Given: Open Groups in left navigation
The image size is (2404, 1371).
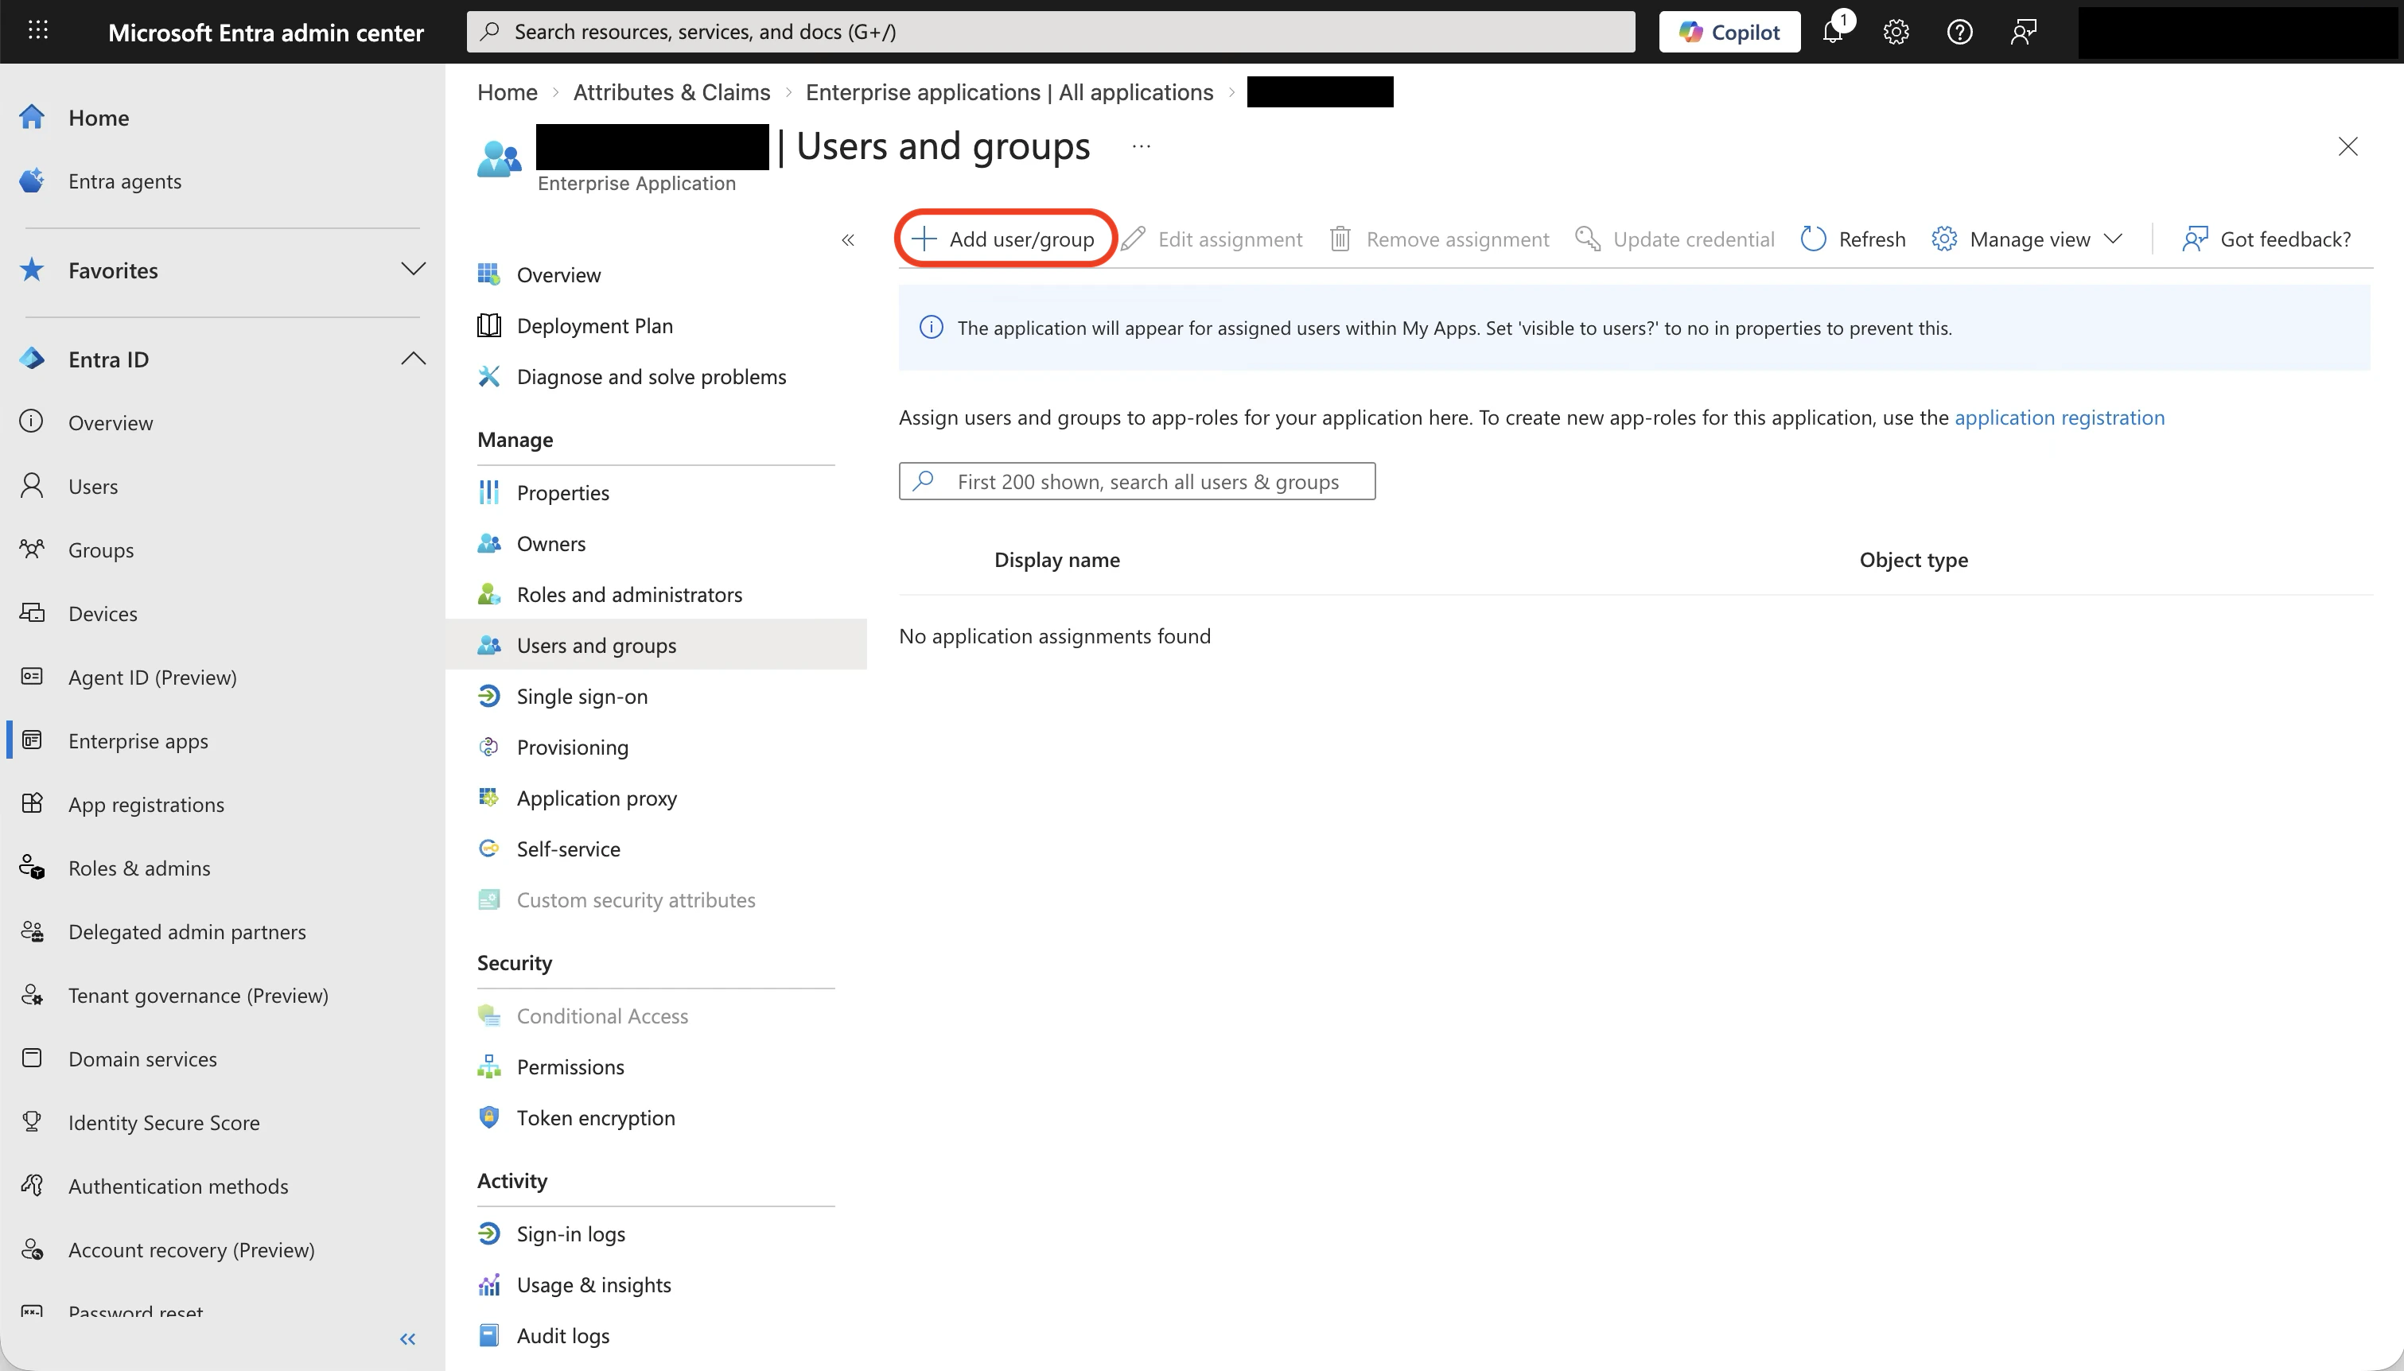Looking at the screenshot, I should (x=101, y=550).
